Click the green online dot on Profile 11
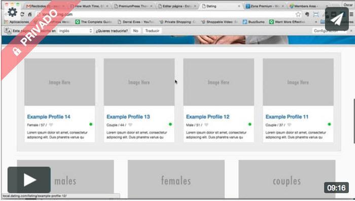Image resolution: width=355 pixels, height=201 pixels. coord(329,124)
